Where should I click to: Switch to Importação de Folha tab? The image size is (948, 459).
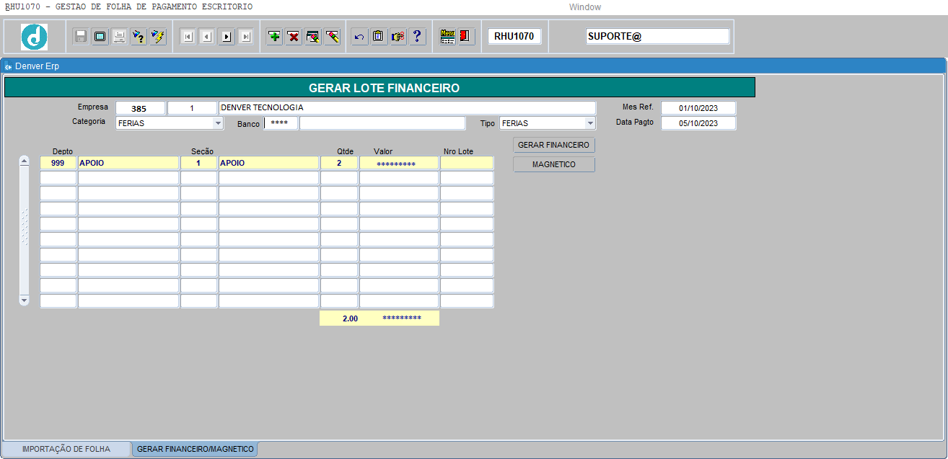pyautogui.click(x=66, y=449)
